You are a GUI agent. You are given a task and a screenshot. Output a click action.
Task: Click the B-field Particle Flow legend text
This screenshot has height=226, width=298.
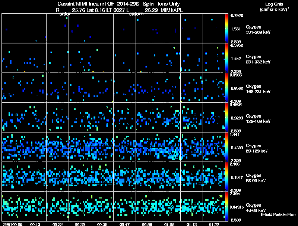pos(278,214)
